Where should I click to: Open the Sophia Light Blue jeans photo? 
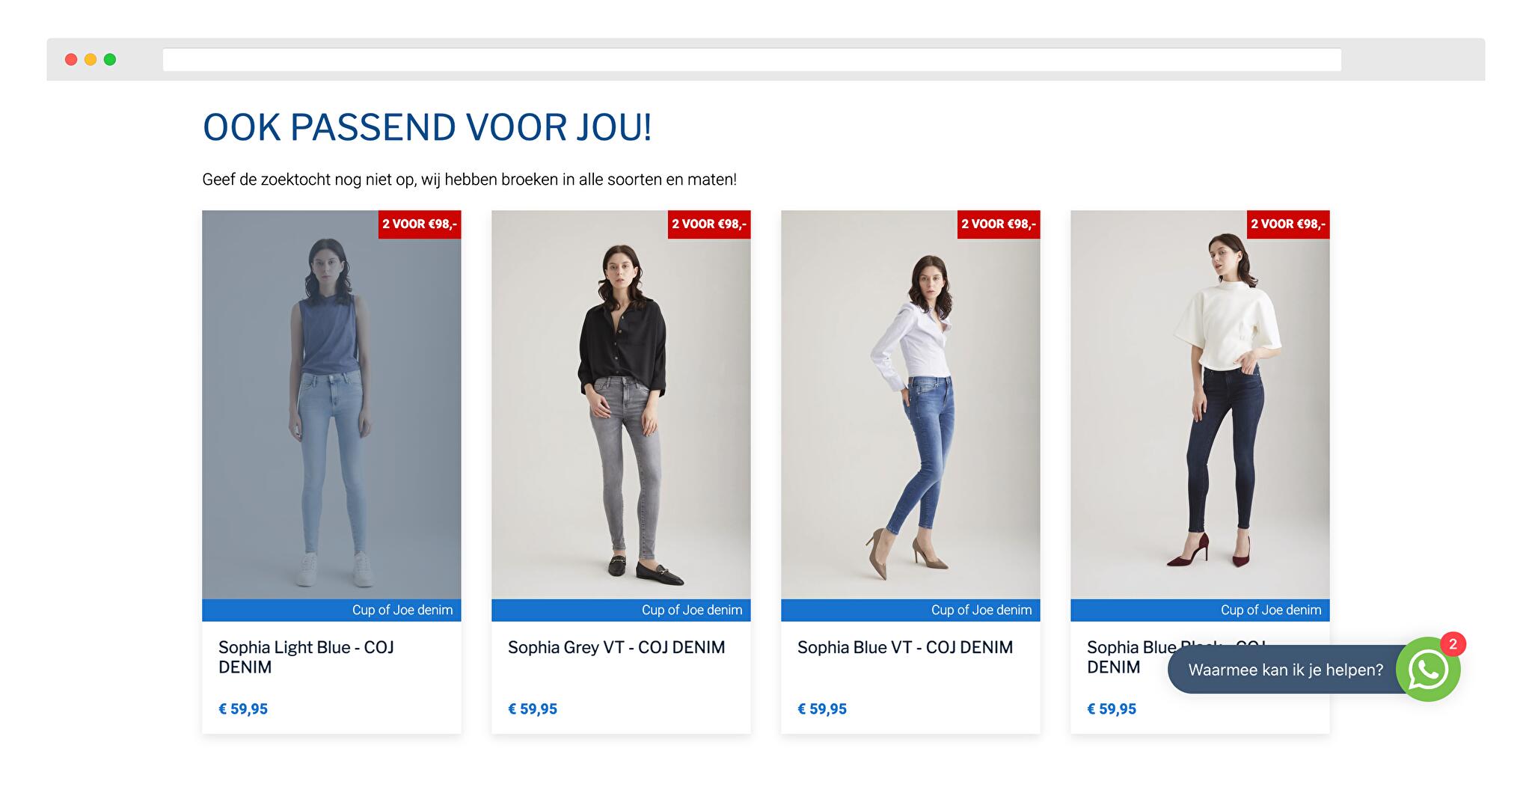tap(331, 405)
